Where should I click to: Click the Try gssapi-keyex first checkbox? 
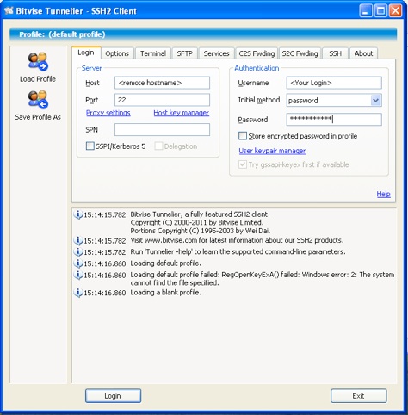pos(243,164)
